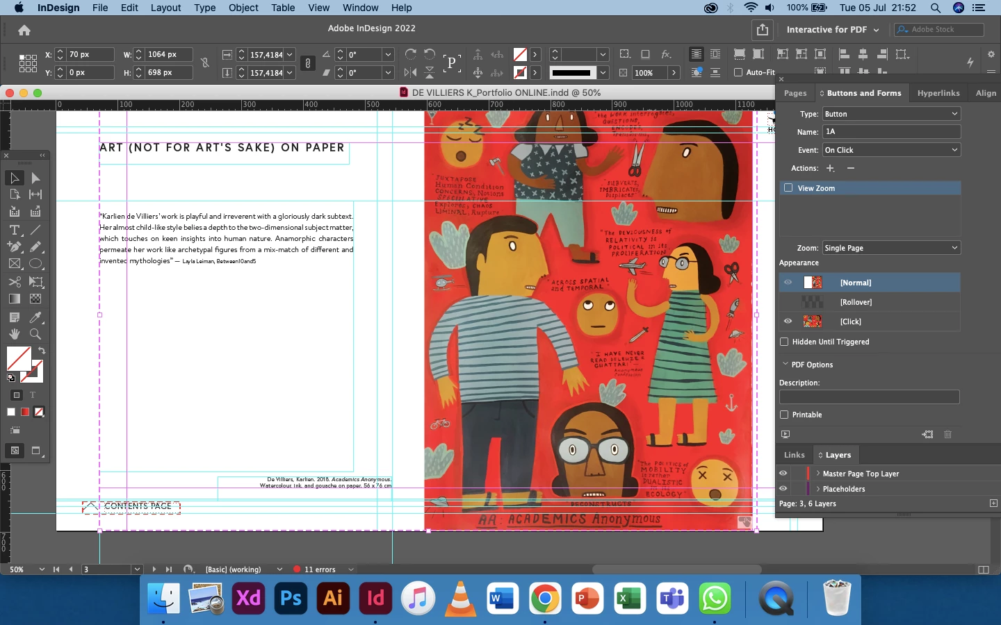Viewport: 1001px width, 625px height.
Task: Select the Scissors tool
Action: click(x=15, y=282)
